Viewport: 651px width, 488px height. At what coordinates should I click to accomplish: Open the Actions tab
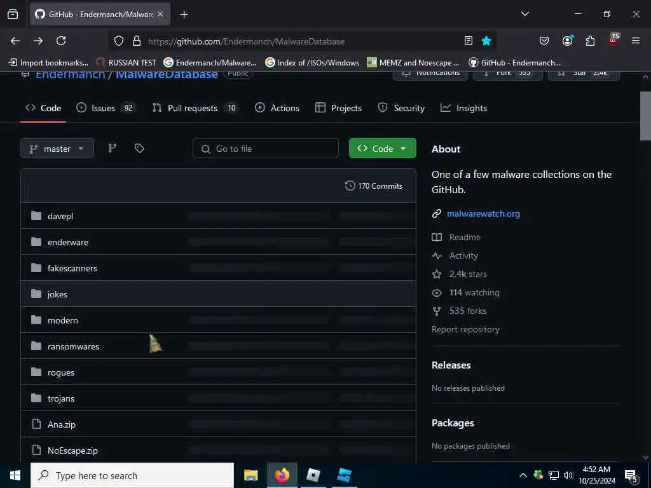pyautogui.click(x=277, y=108)
